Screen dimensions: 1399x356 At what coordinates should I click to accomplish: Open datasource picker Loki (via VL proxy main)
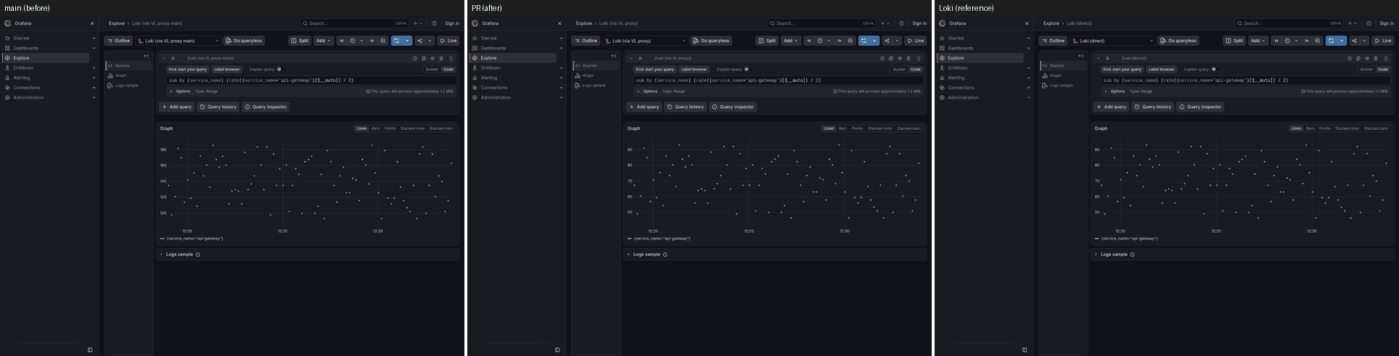179,41
